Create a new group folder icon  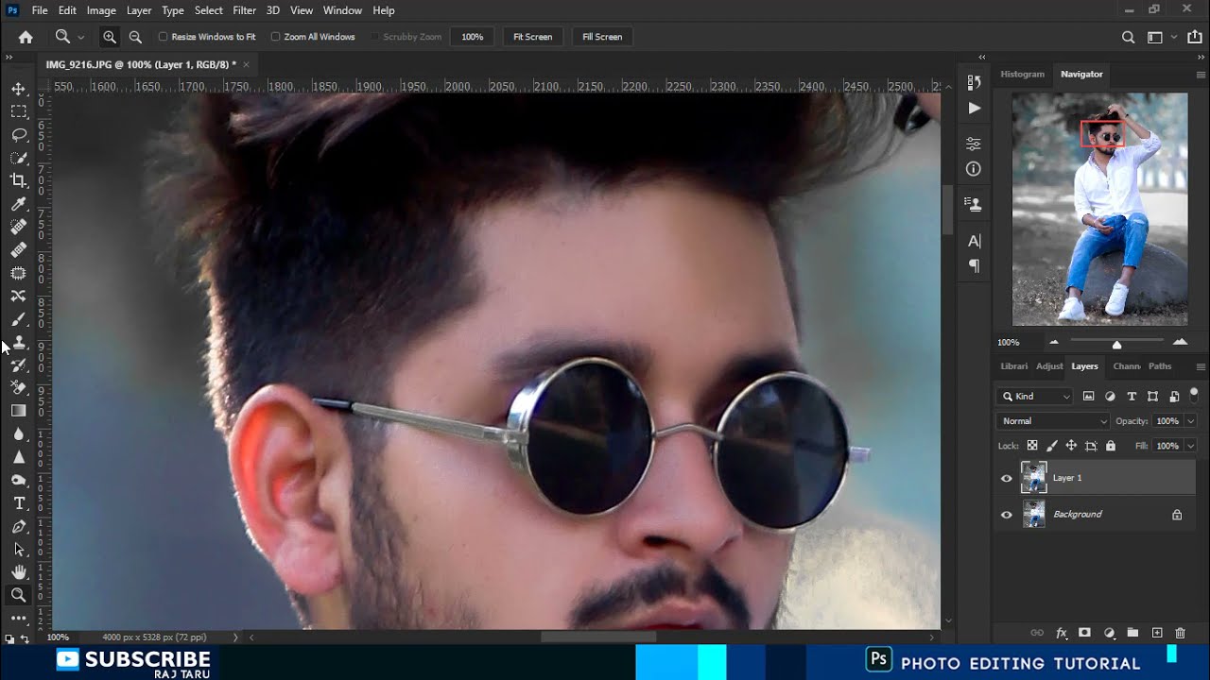pos(1132,633)
